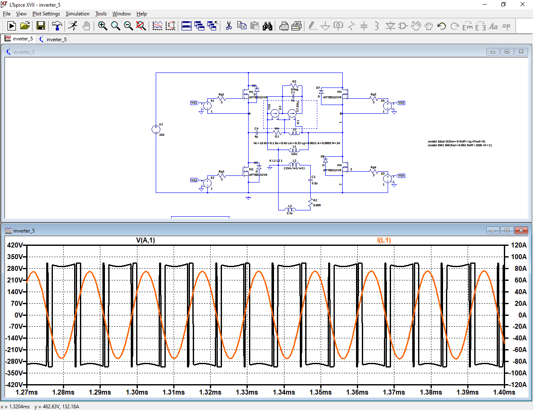Close all windows toolbar icon

tap(212, 26)
